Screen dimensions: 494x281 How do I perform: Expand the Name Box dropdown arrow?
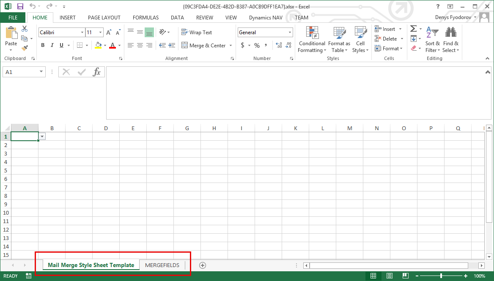click(x=41, y=72)
